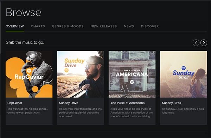Click the 'freshest fifty hip hop songs' description
The image size is (211, 138).
28,111
